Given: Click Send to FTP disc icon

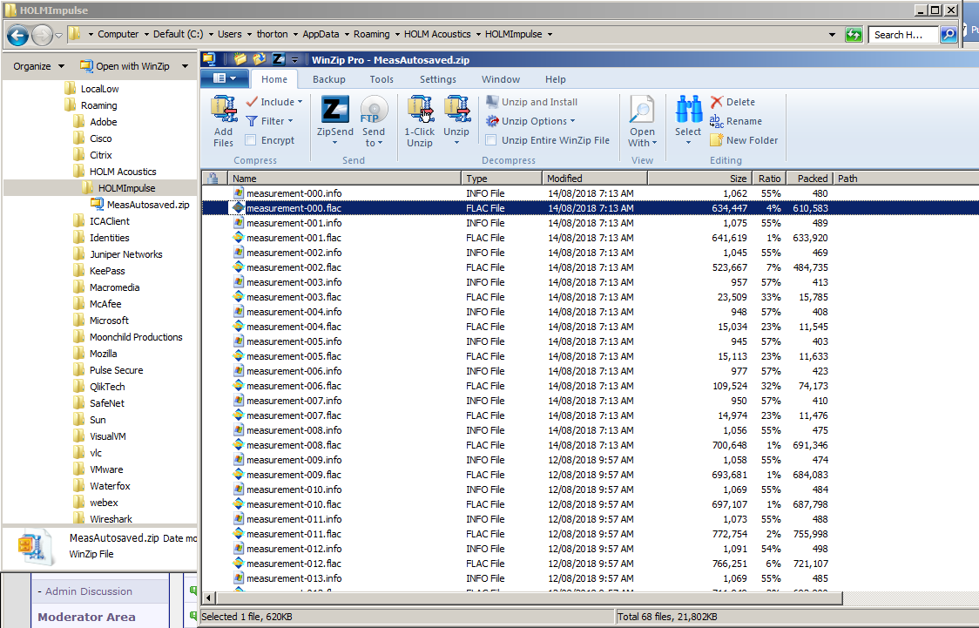Looking at the screenshot, I should click(374, 110).
